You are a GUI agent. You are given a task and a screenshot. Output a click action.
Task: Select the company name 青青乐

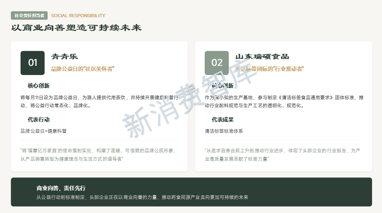(64, 57)
